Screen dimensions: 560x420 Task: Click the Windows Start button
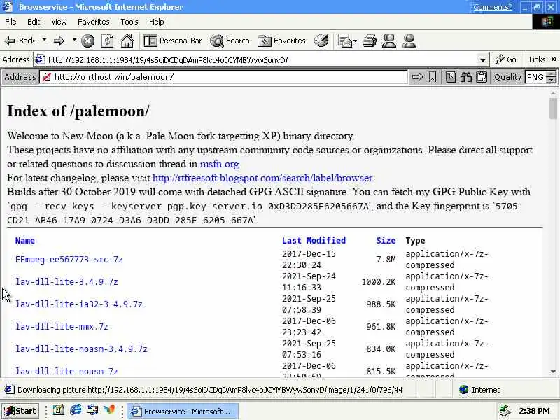coord(20,411)
